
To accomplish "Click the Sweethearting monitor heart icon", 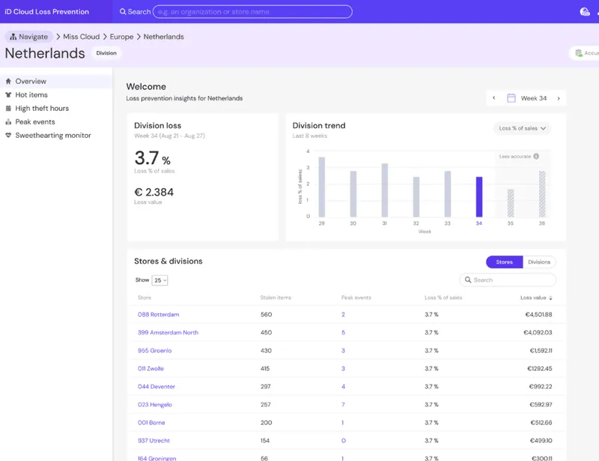I will pos(8,136).
